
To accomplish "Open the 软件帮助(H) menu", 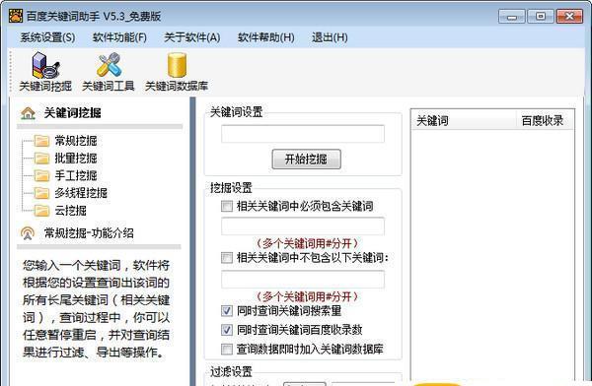I will click(x=266, y=37).
